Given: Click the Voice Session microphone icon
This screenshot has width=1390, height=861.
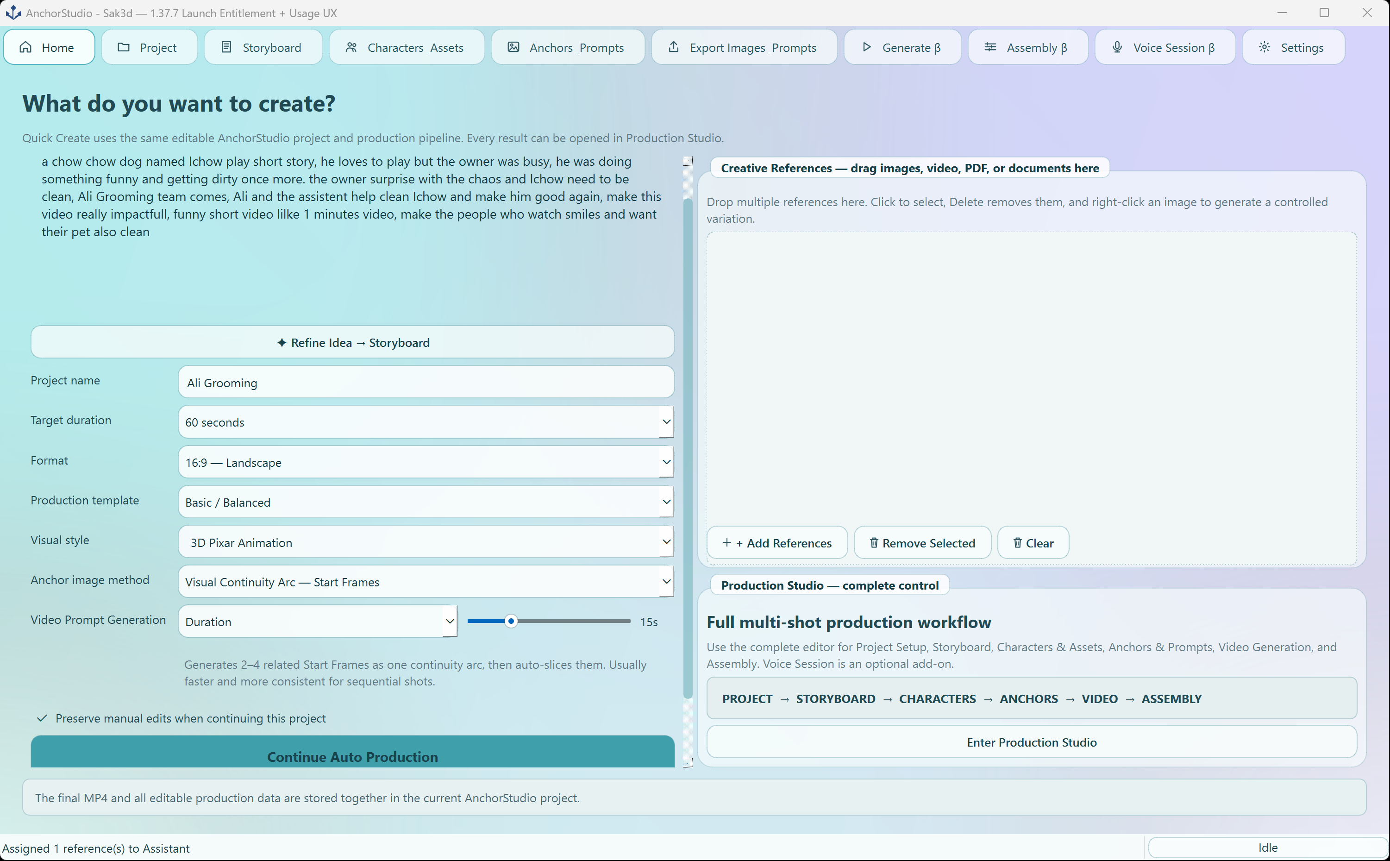Looking at the screenshot, I should pyautogui.click(x=1117, y=47).
